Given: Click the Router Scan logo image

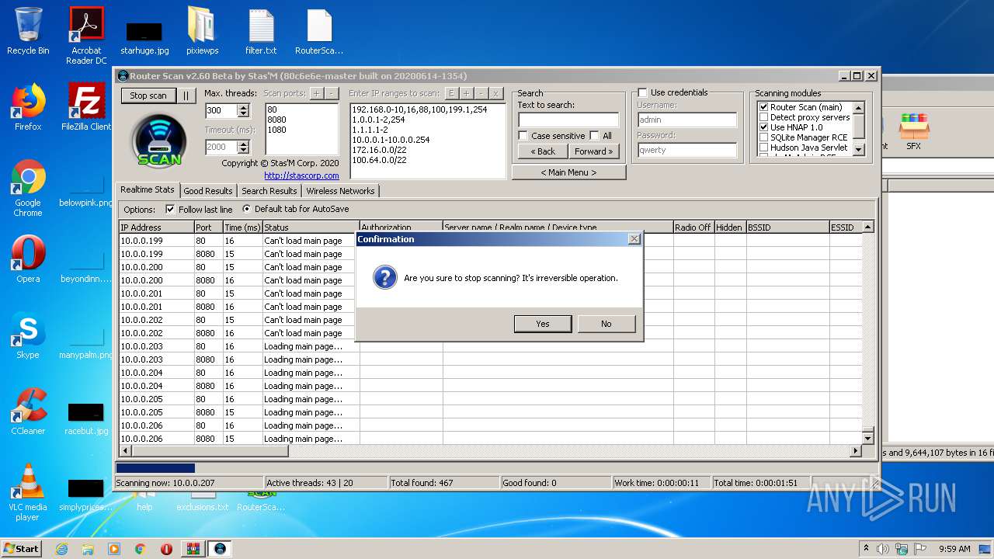Looking at the screenshot, I should click(x=159, y=140).
